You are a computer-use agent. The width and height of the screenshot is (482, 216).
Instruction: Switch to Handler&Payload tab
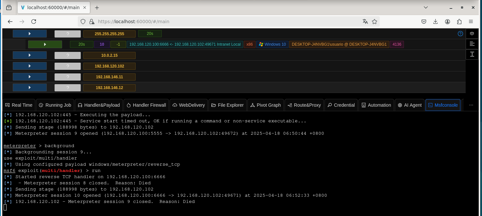(99, 105)
